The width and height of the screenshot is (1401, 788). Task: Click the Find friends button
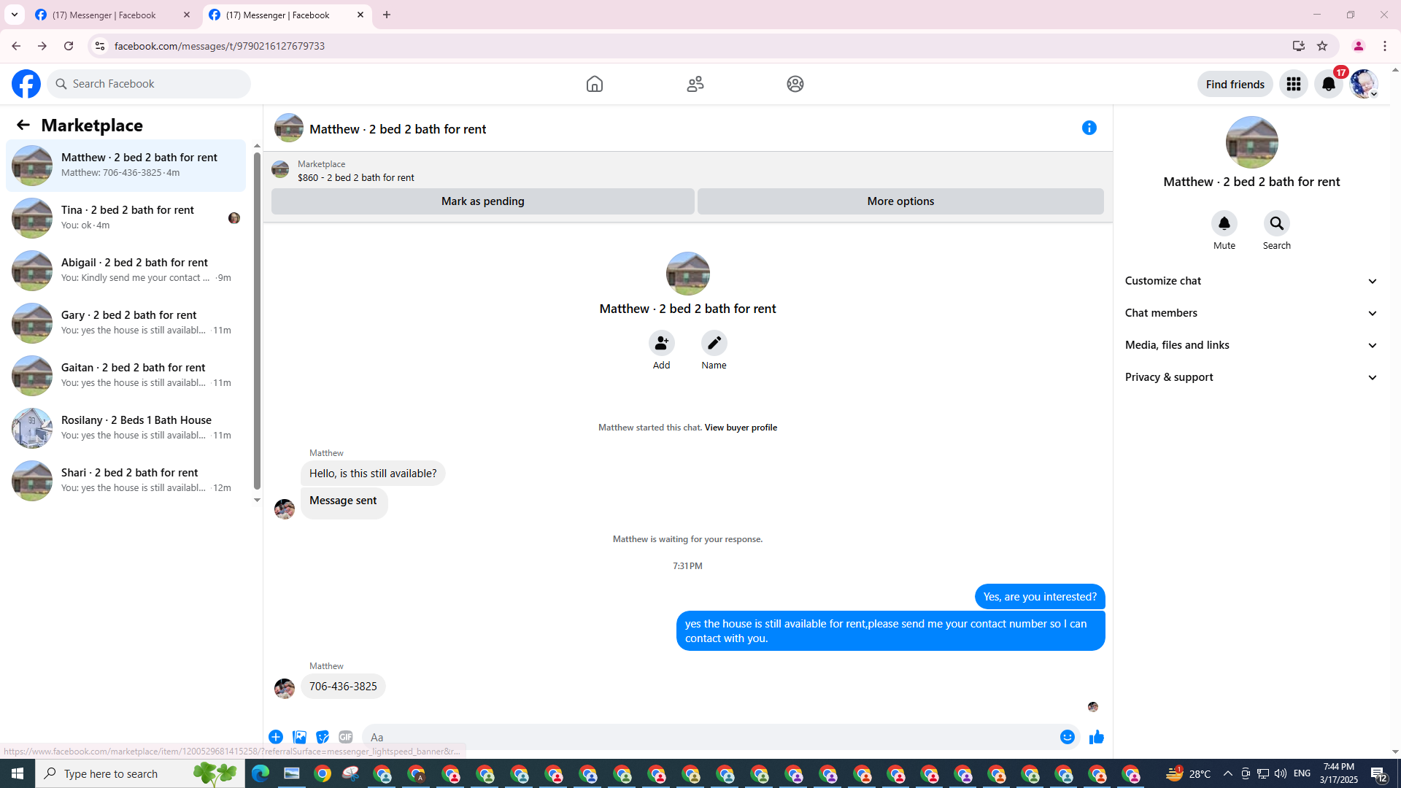click(x=1235, y=84)
